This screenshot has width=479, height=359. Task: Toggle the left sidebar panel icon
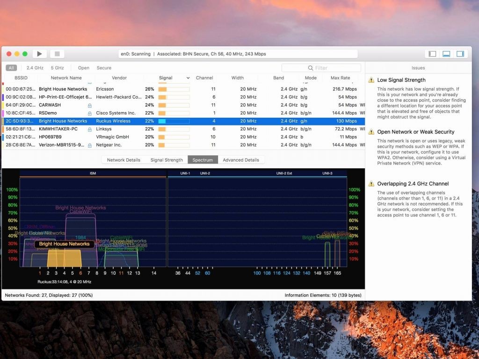pyautogui.click(x=432, y=54)
